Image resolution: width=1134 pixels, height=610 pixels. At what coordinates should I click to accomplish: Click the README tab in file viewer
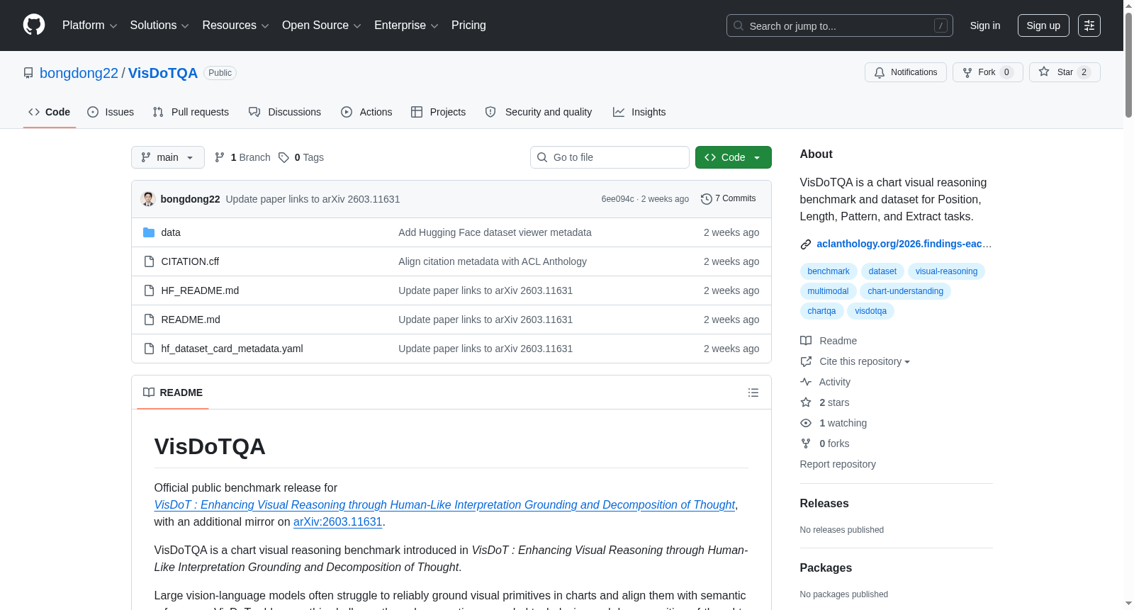(173, 392)
